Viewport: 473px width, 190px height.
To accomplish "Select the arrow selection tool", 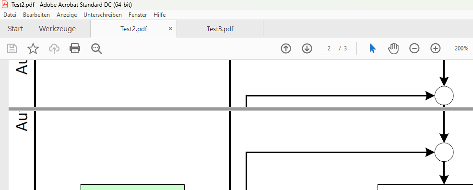I will [373, 48].
